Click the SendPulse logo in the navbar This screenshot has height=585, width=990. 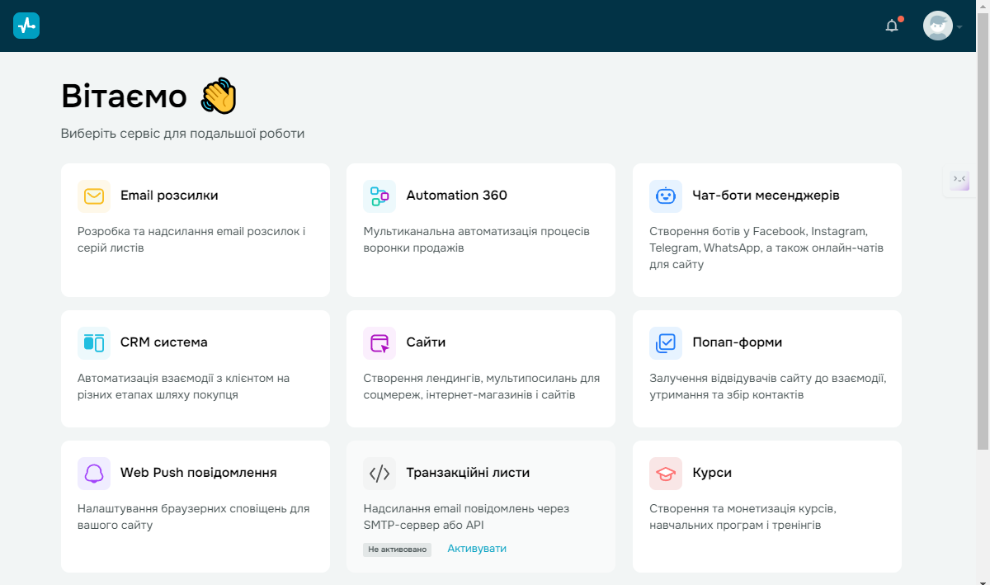[26, 26]
